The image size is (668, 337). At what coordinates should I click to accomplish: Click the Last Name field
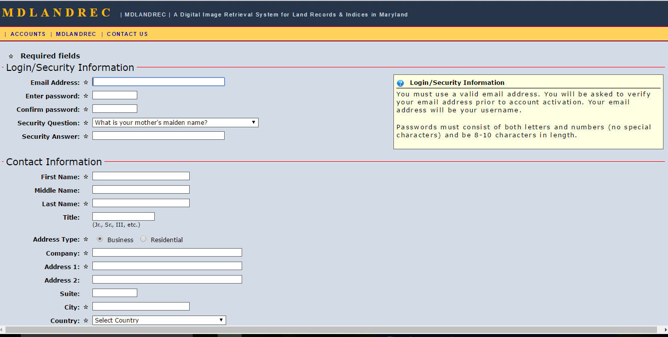pos(140,203)
